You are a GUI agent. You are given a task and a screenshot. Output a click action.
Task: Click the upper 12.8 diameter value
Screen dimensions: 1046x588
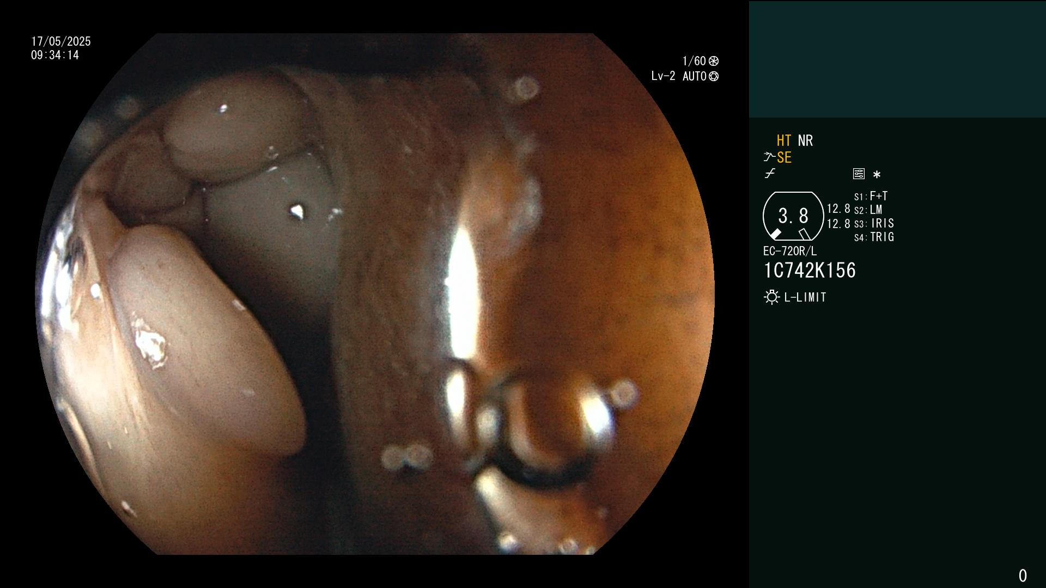pyautogui.click(x=838, y=209)
